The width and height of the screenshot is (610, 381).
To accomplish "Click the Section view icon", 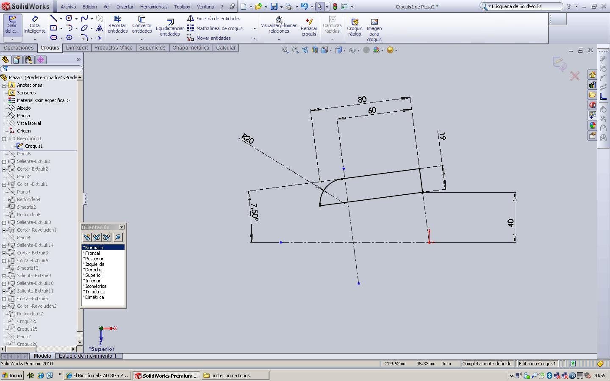I will coord(315,50).
